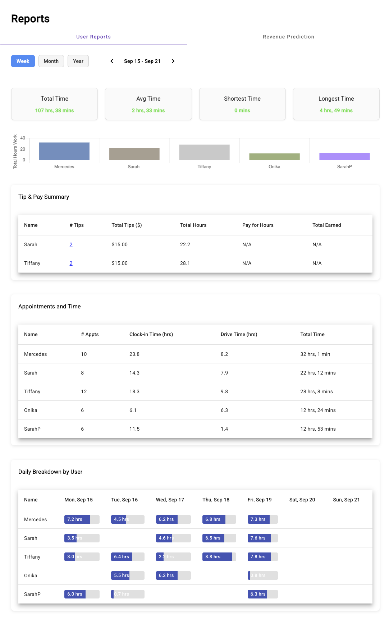Click Sarah's total time 22 hrs, 12 mins

pyautogui.click(x=318, y=373)
